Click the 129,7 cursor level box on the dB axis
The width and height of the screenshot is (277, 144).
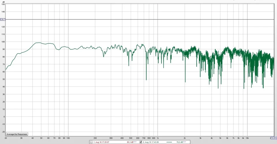(3, 19)
